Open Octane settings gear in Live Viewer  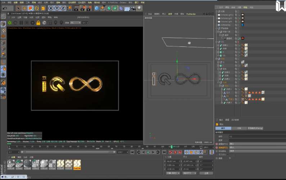click(32, 23)
